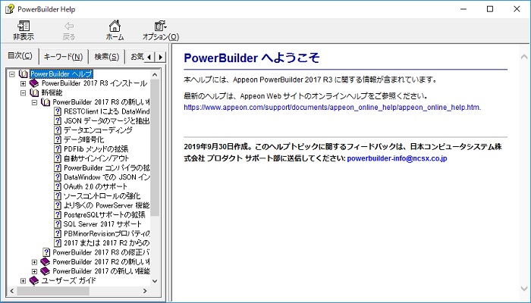Select the 目次(C) tab
Viewport: 531px width, 303px height.
[20, 56]
